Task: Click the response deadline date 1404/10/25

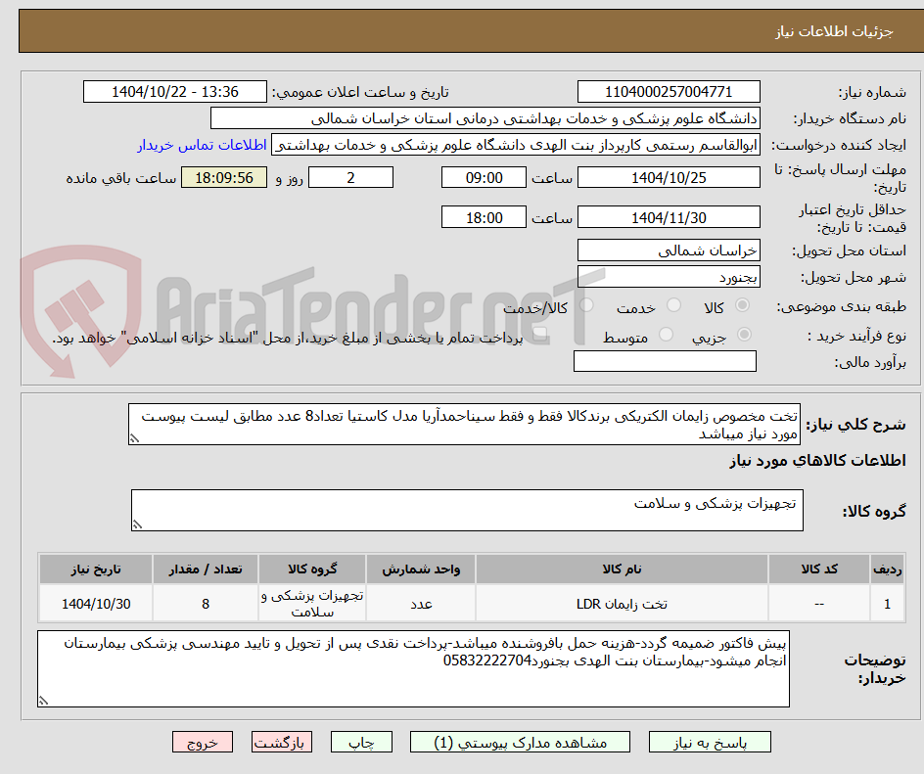Action: click(x=669, y=177)
